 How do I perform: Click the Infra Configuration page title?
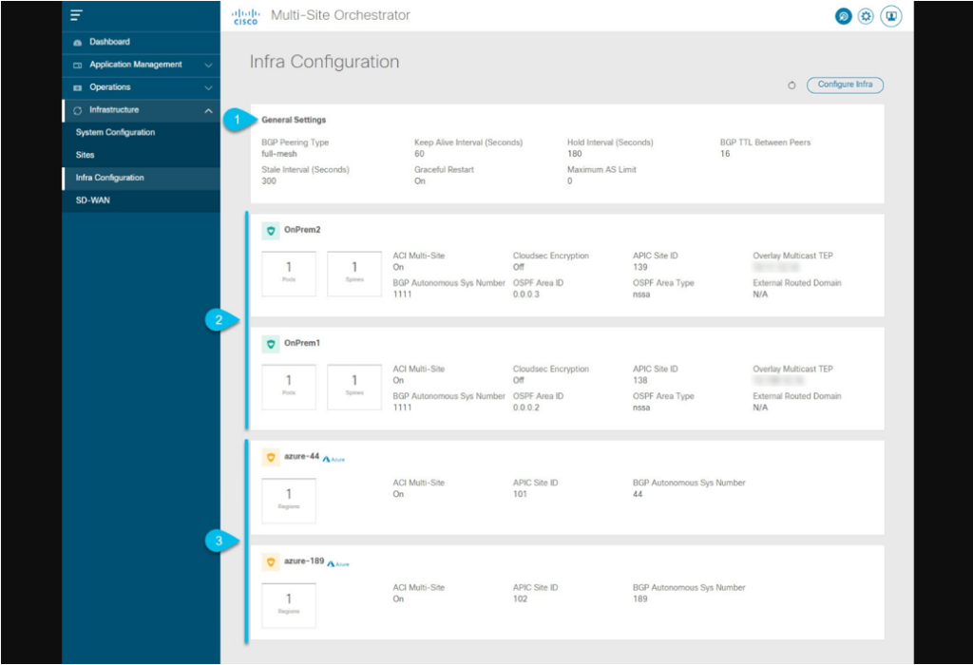point(325,62)
